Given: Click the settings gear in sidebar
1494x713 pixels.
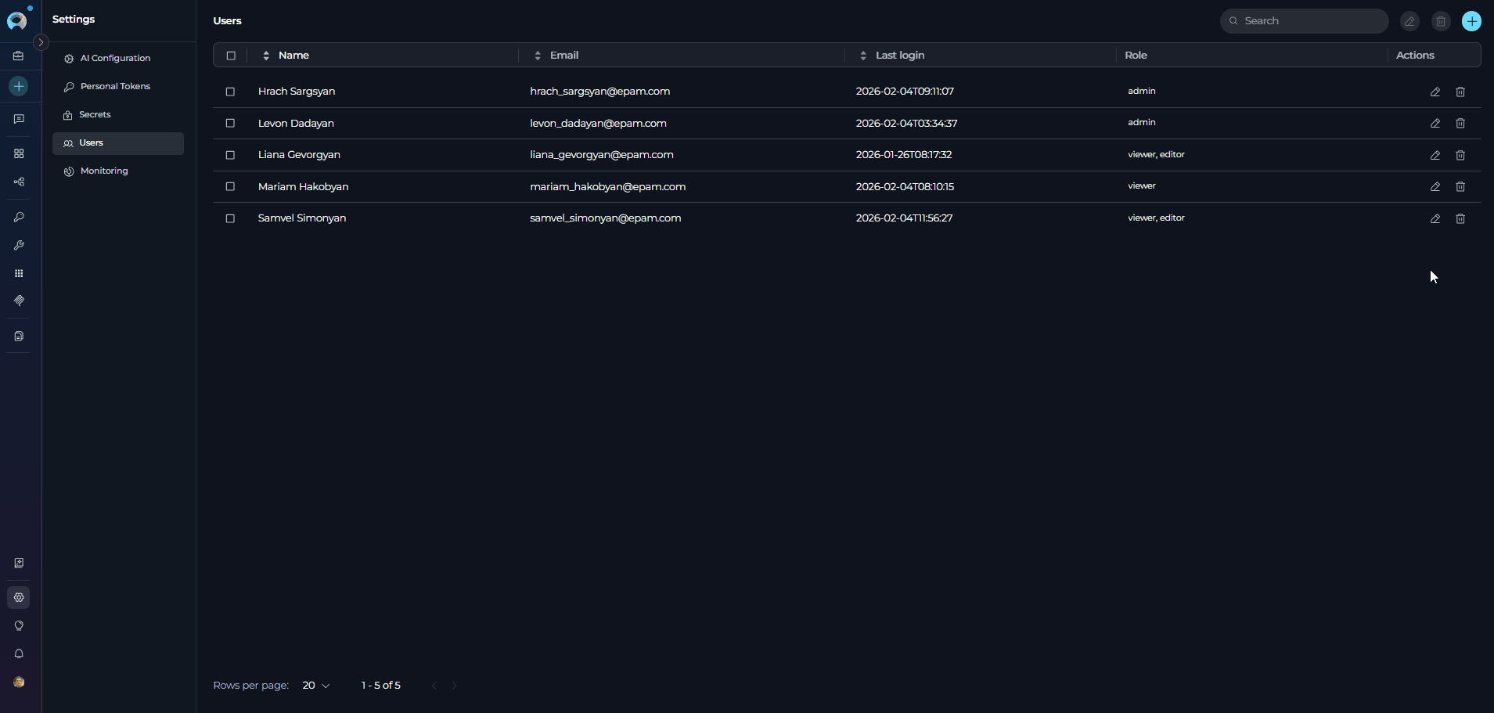Looking at the screenshot, I should point(19,597).
